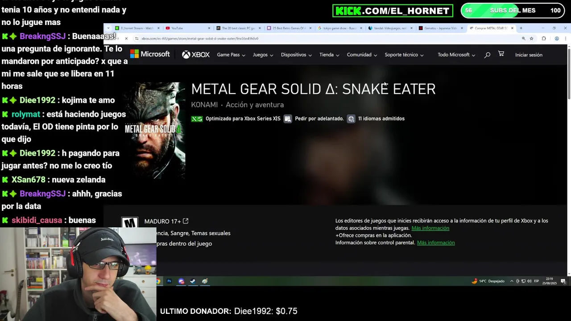Viewport: 571px width, 321px height.
Task: Open the weather widget 14°C Despejado
Action: (x=488, y=281)
